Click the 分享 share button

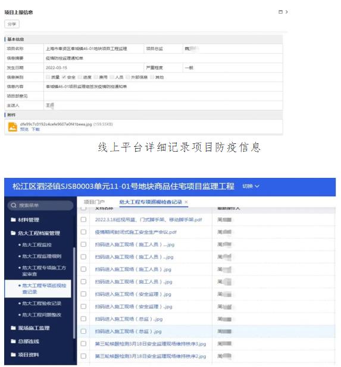[x=12, y=24]
